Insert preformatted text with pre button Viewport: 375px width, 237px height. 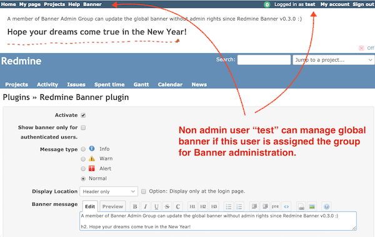(275, 206)
